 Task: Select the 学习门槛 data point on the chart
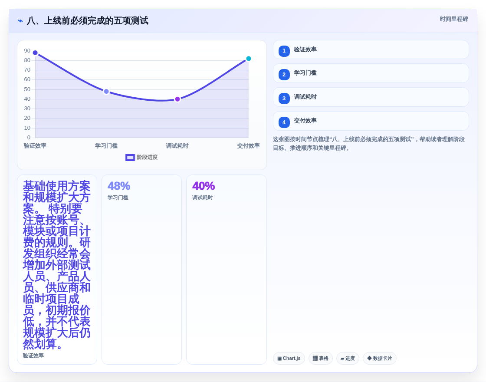pyautogui.click(x=106, y=92)
